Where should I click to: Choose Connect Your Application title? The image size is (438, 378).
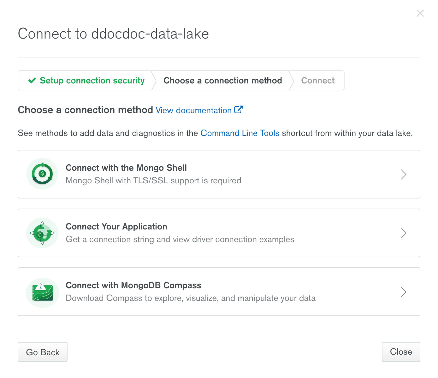(116, 227)
